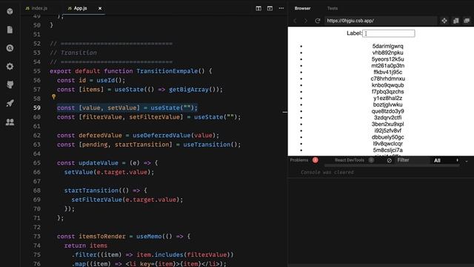Open the Deployment rocket icon
The height and width of the screenshot is (267, 474).
[x=10, y=103]
